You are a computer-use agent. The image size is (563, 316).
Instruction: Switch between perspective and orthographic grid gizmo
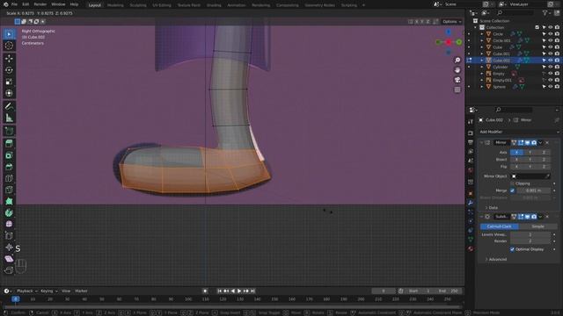click(x=457, y=90)
